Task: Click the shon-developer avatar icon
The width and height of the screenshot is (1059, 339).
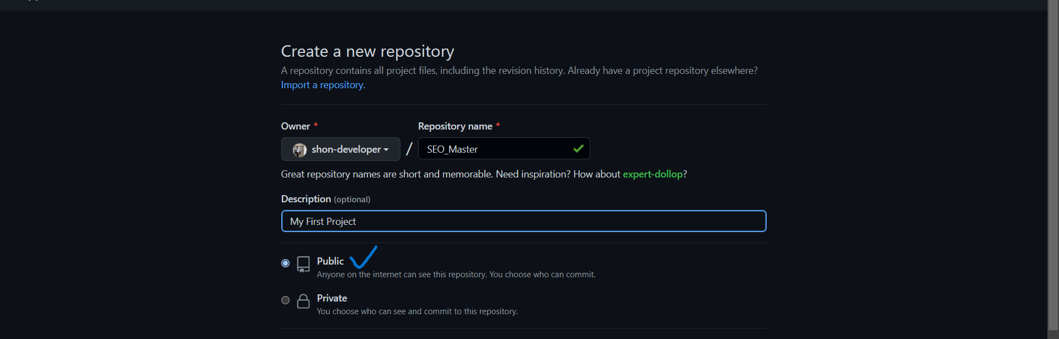Action: click(x=299, y=149)
